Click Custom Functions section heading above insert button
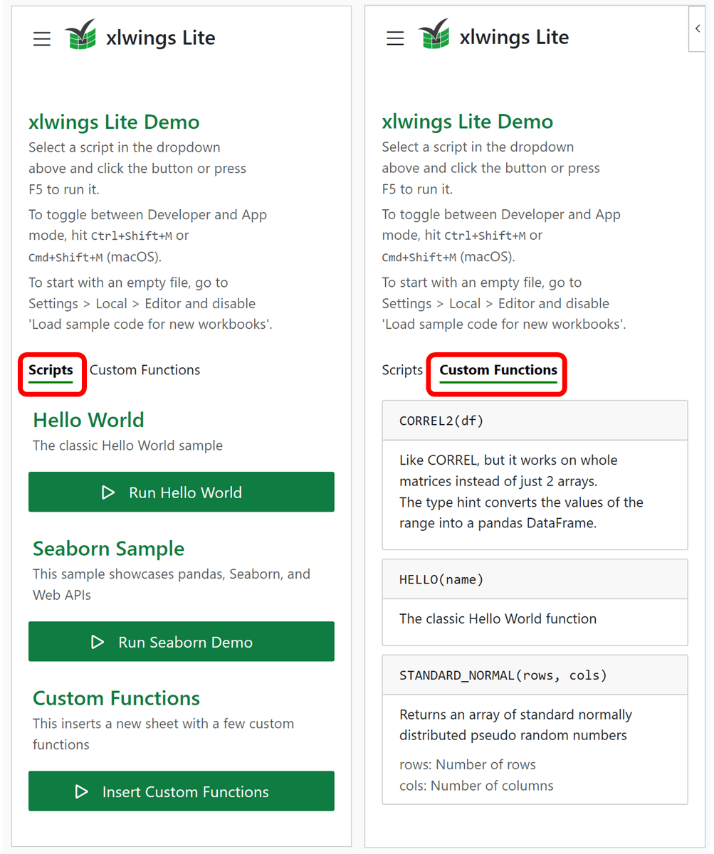Screen dimensions: 714x854 [116, 698]
